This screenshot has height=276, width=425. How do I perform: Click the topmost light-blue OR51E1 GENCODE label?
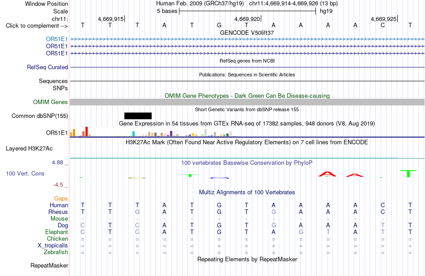pos(57,39)
